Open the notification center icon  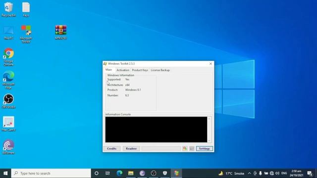click(310, 174)
